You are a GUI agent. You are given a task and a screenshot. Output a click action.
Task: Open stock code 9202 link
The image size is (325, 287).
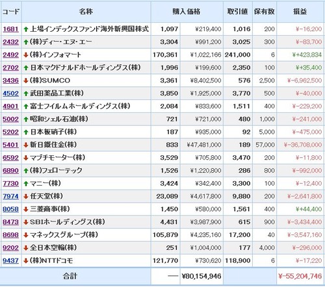[10, 248]
